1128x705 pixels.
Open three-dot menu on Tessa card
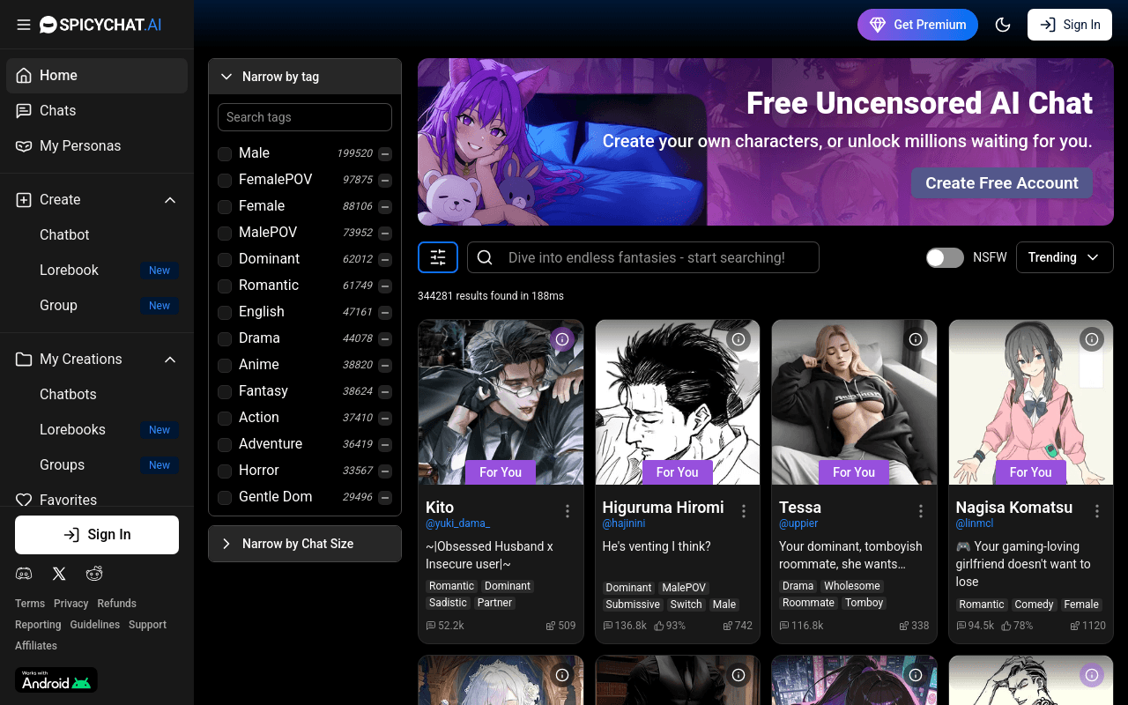[x=921, y=511]
